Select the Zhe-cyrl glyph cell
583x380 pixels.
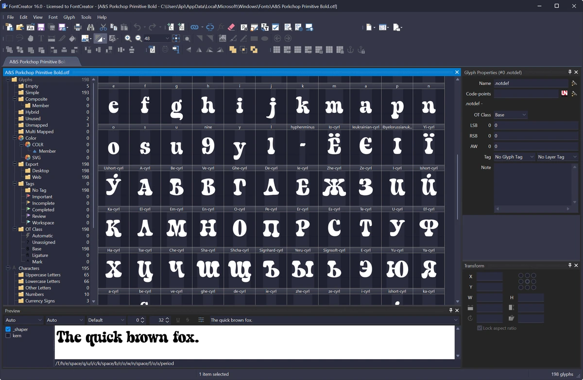click(x=334, y=185)
